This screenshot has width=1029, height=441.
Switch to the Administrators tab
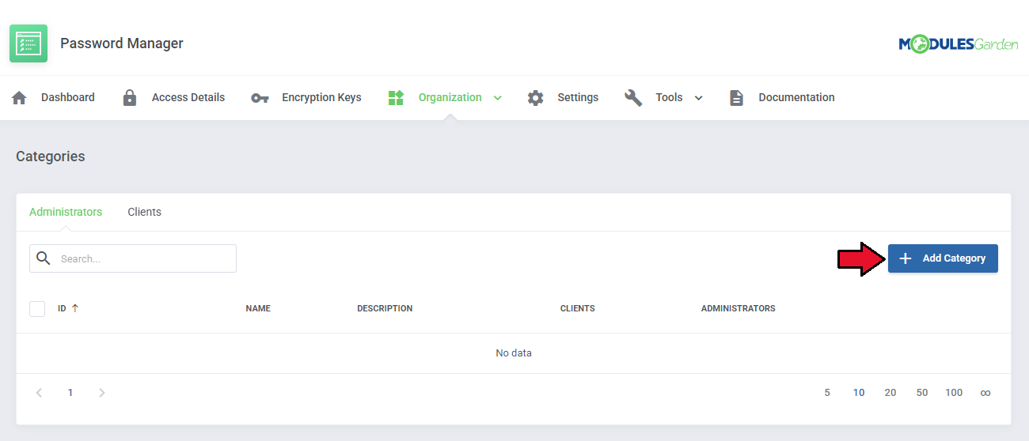pyautogui.click(x=66, y=212)
